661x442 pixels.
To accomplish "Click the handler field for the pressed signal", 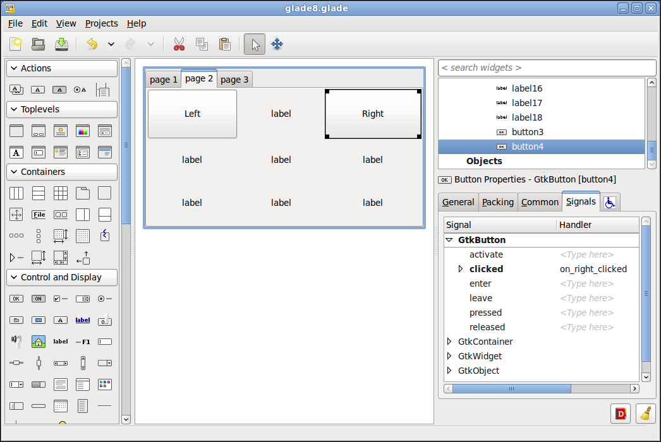I will tap(598, 313).
